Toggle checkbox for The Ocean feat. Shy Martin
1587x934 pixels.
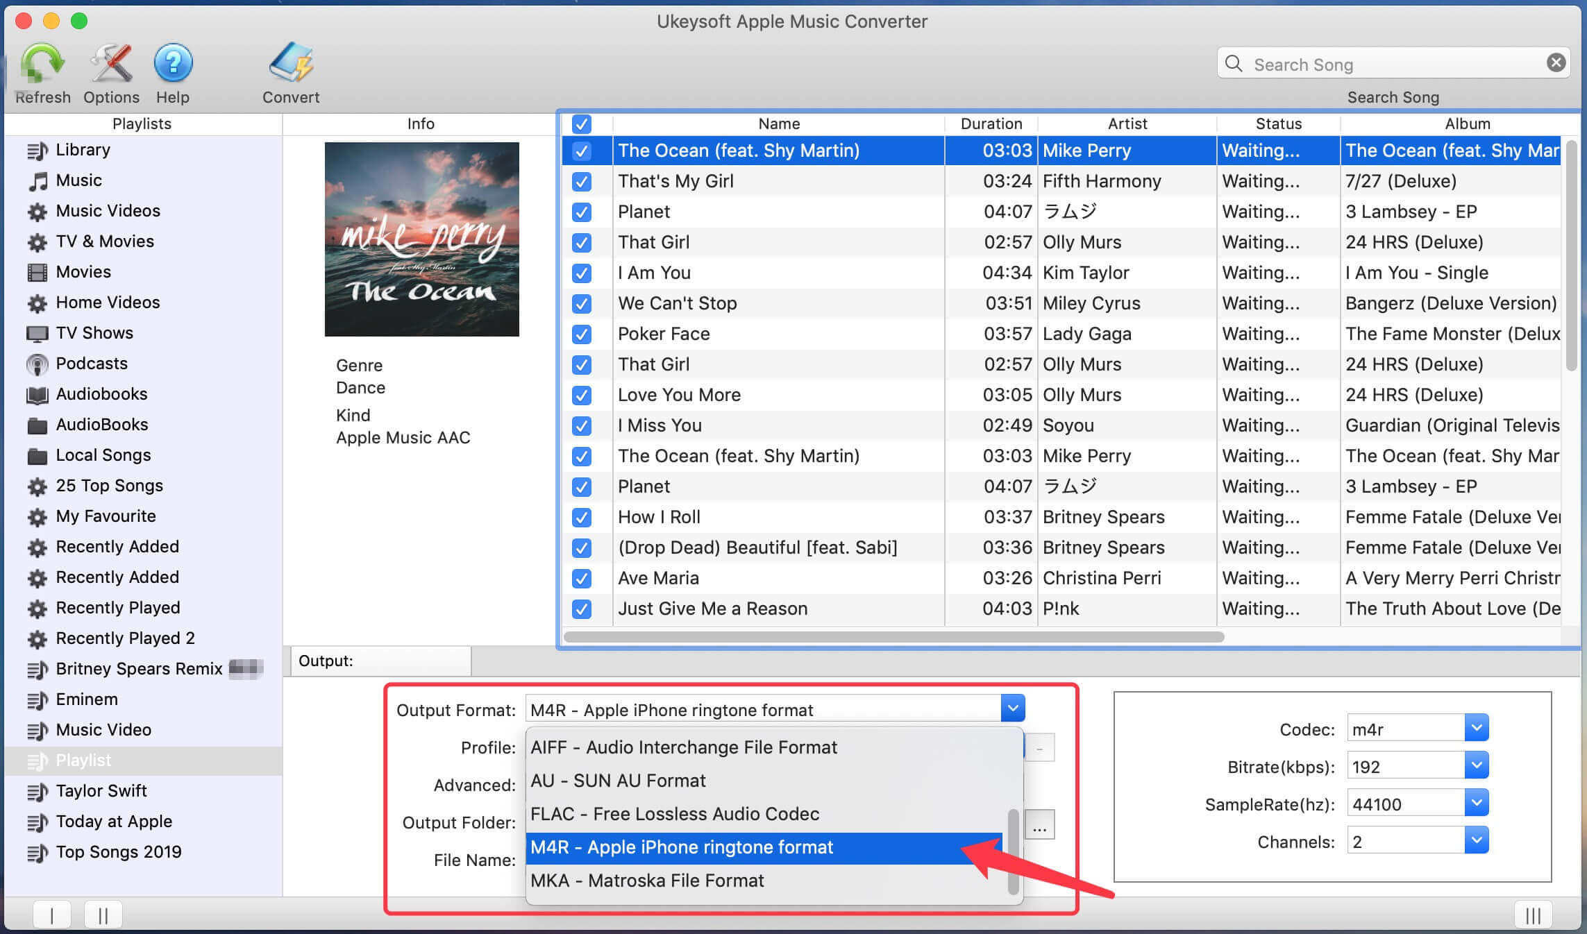(x=580, y=150)
